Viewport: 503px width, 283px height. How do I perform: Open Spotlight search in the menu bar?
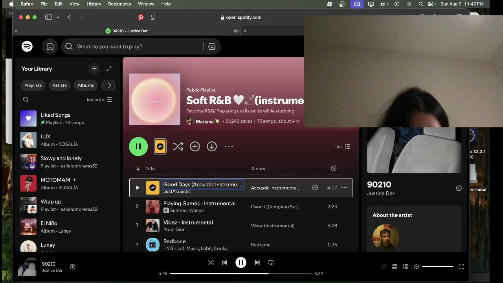click(x=420, y=4)
